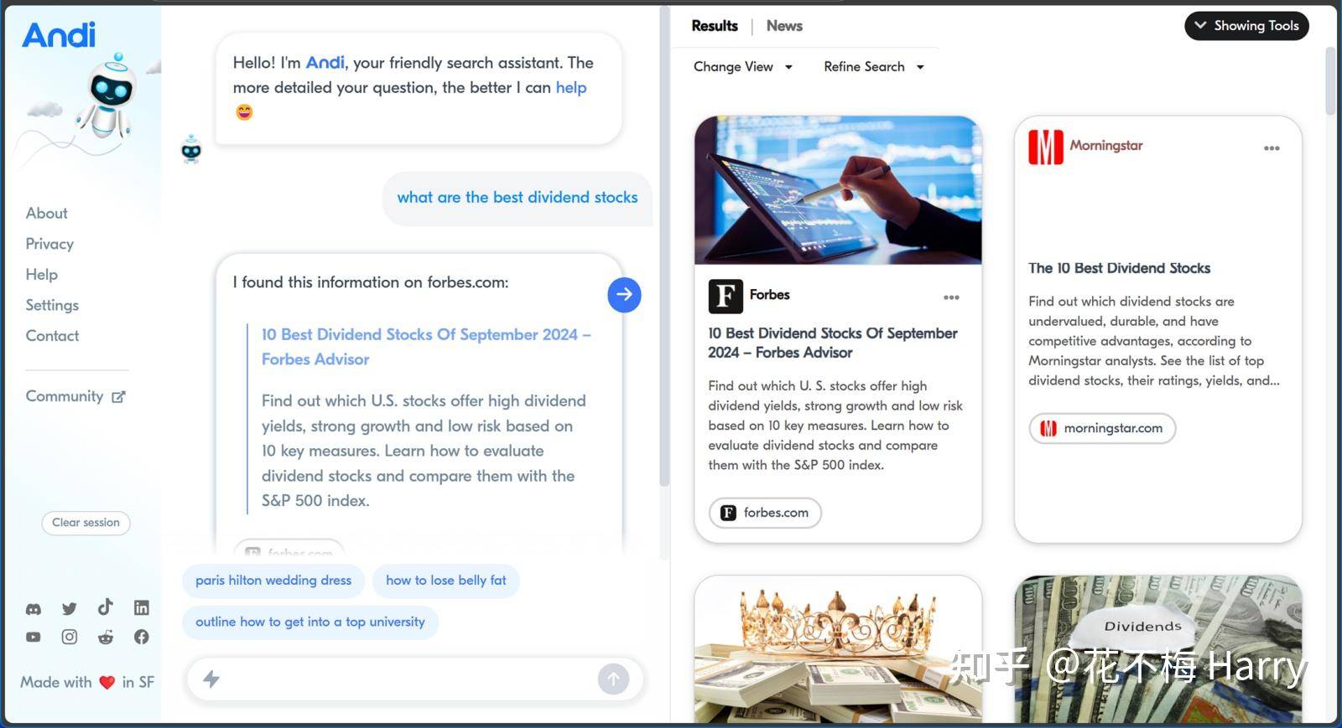
Task: Toggle the Showing Tools button
Action: [x=1246, y=26]
